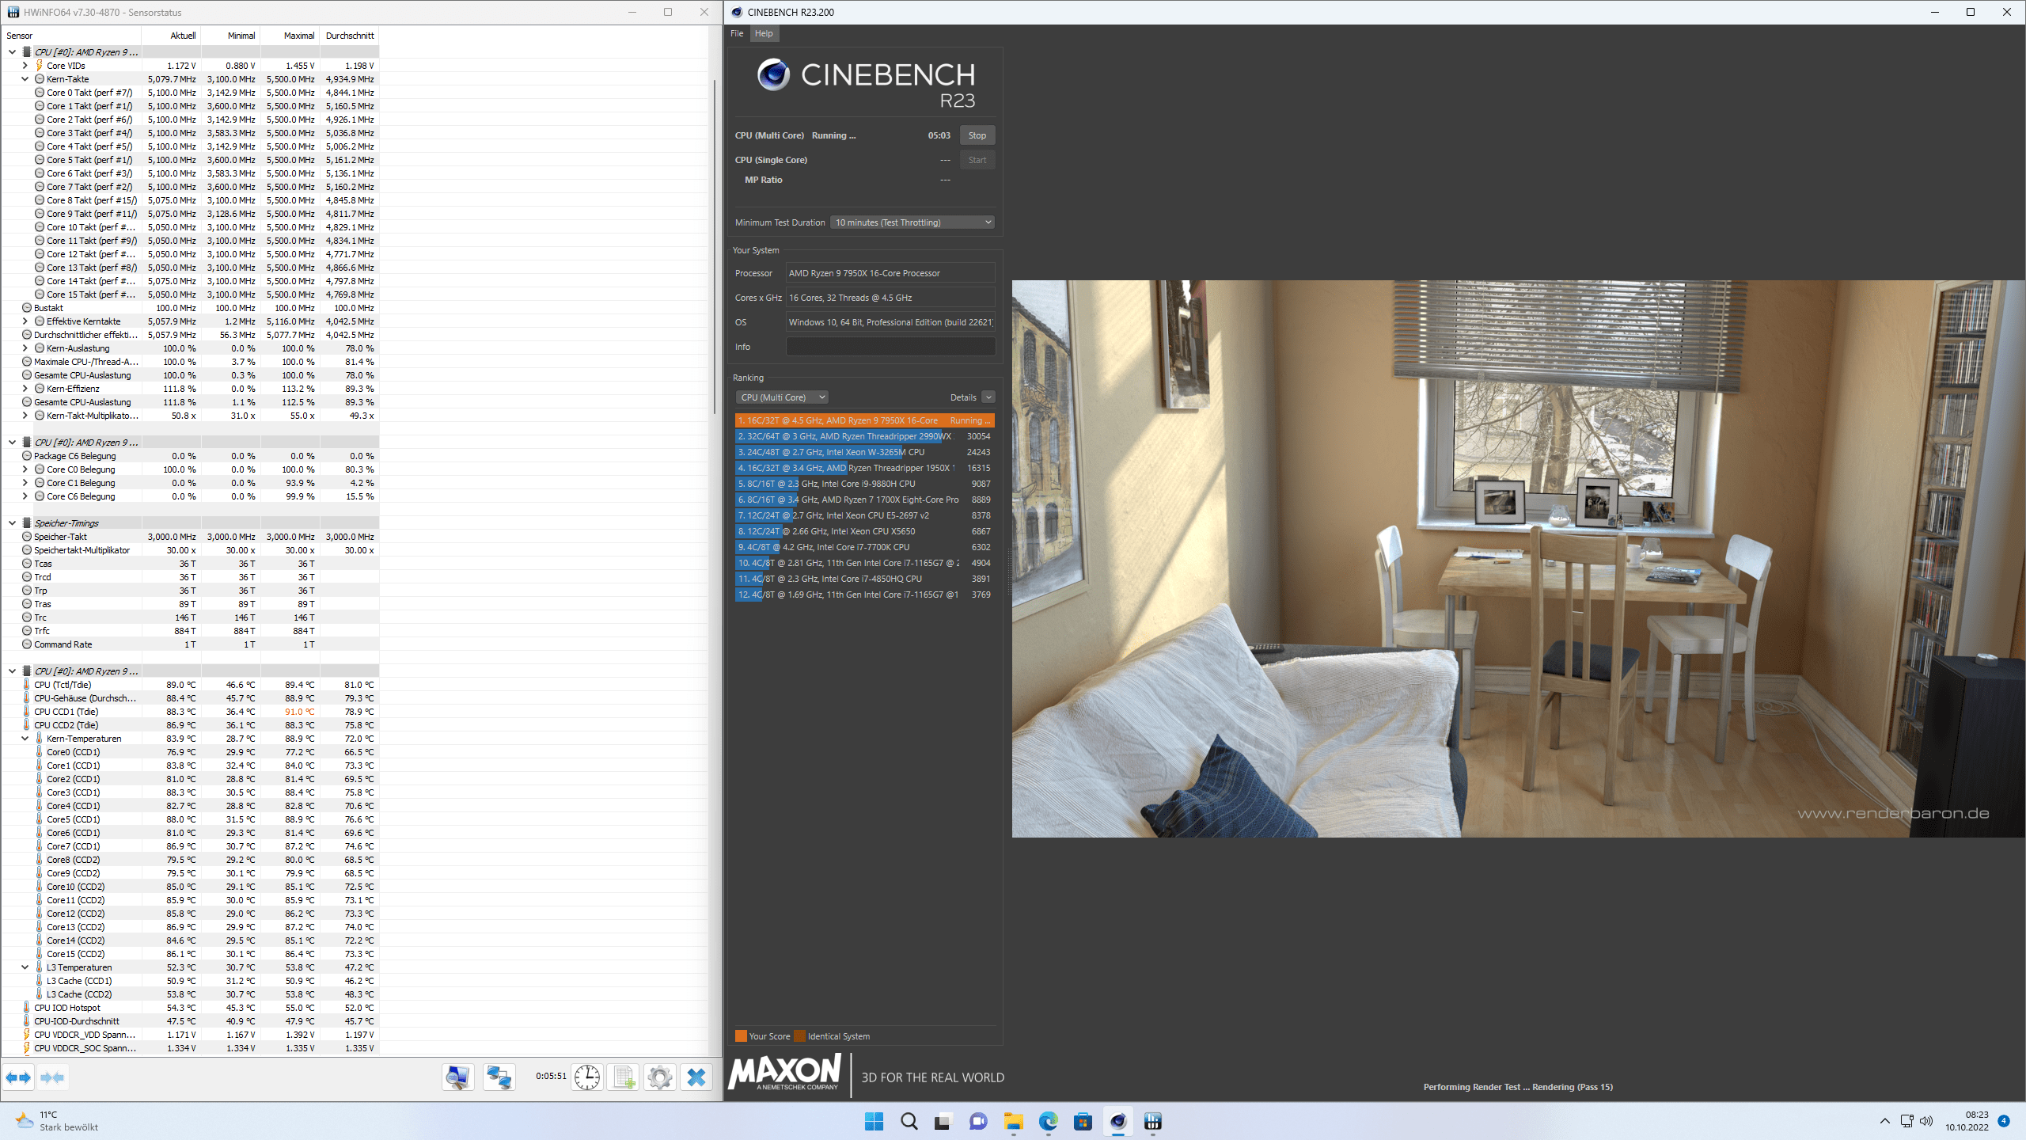
Task: Reset min/max values with the clock icon
Action: pos(587,1077)
